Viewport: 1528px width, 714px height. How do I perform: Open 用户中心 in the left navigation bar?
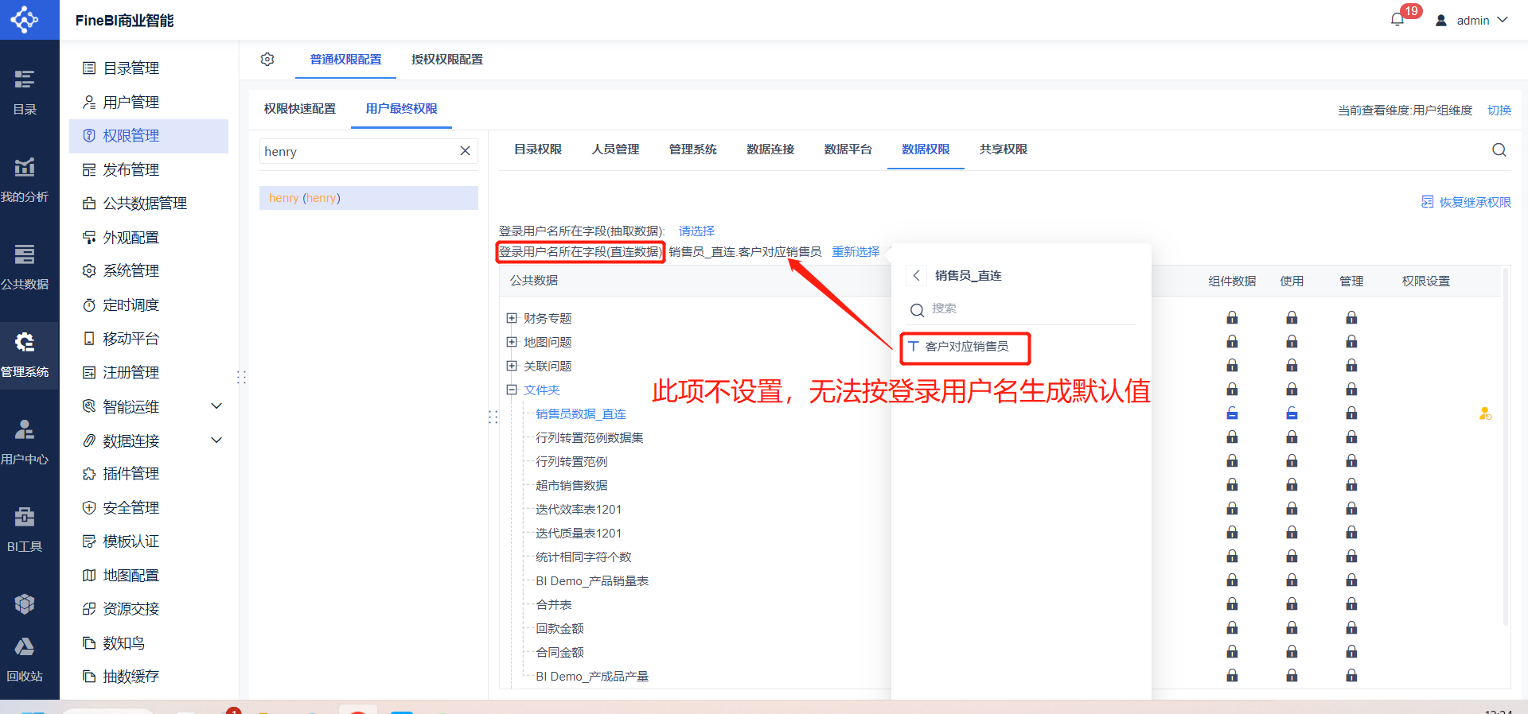[x=25, y=442]
